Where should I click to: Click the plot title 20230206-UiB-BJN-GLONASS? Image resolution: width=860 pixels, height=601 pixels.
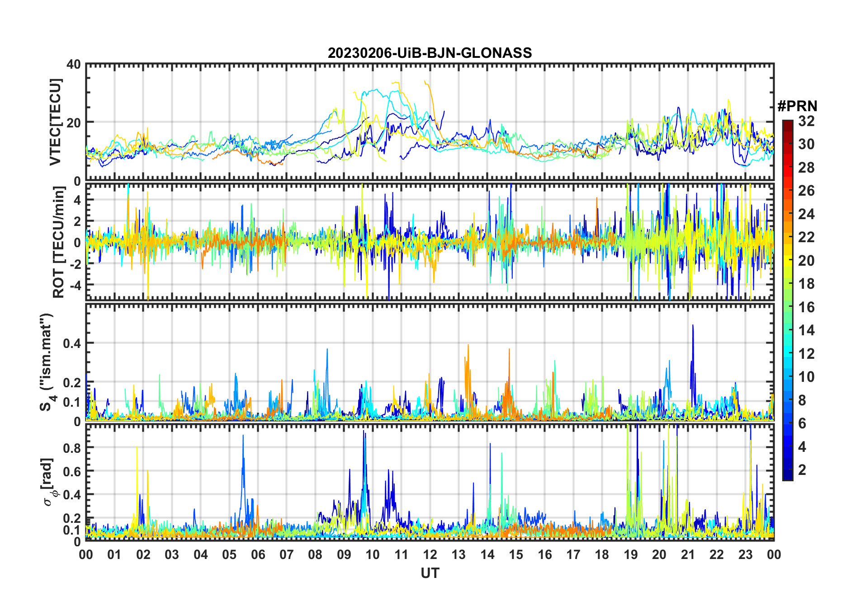(430, 53)
